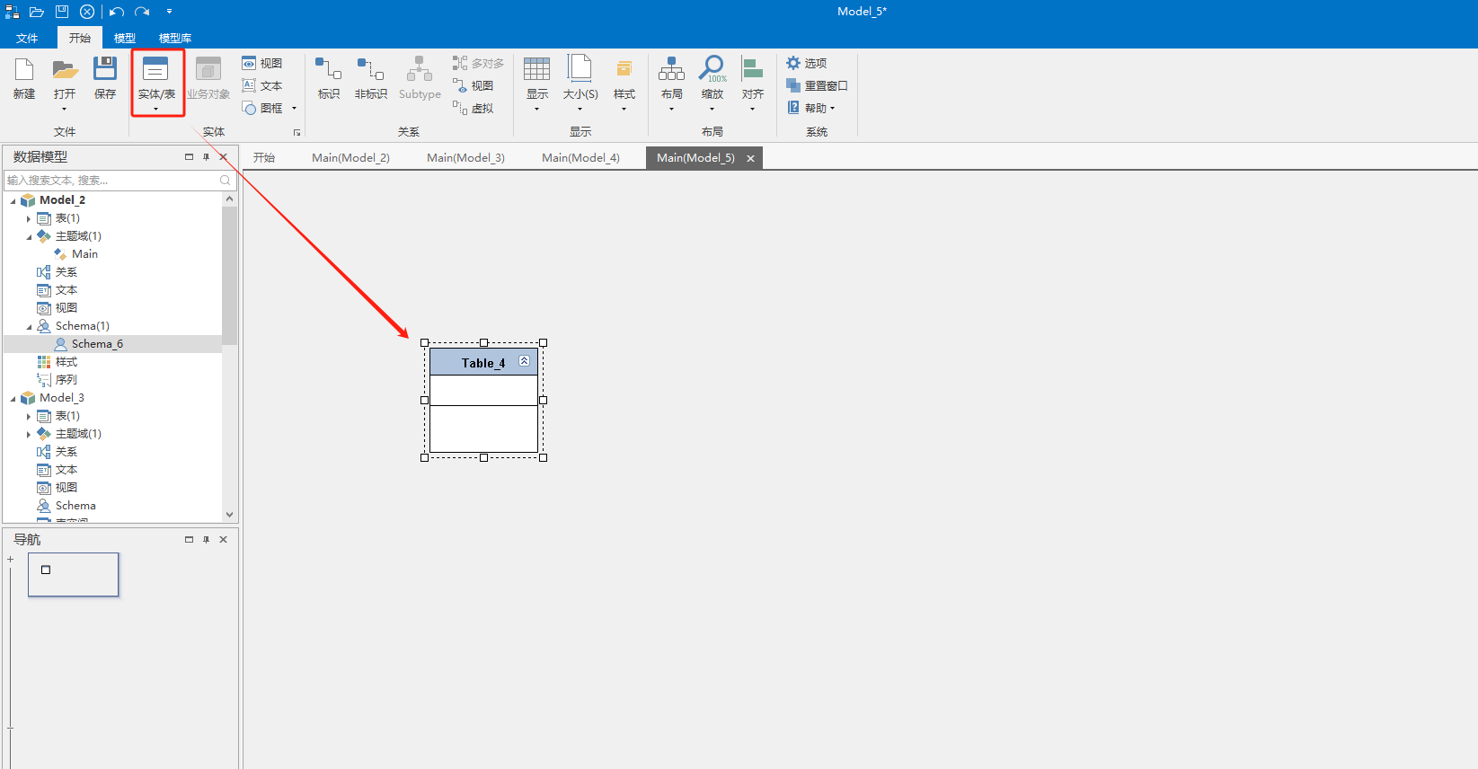The height and width of the screenshot is (769, 1478).
Task: Switch to the Main(Model_2) document tab
Action: coord(350,157)
